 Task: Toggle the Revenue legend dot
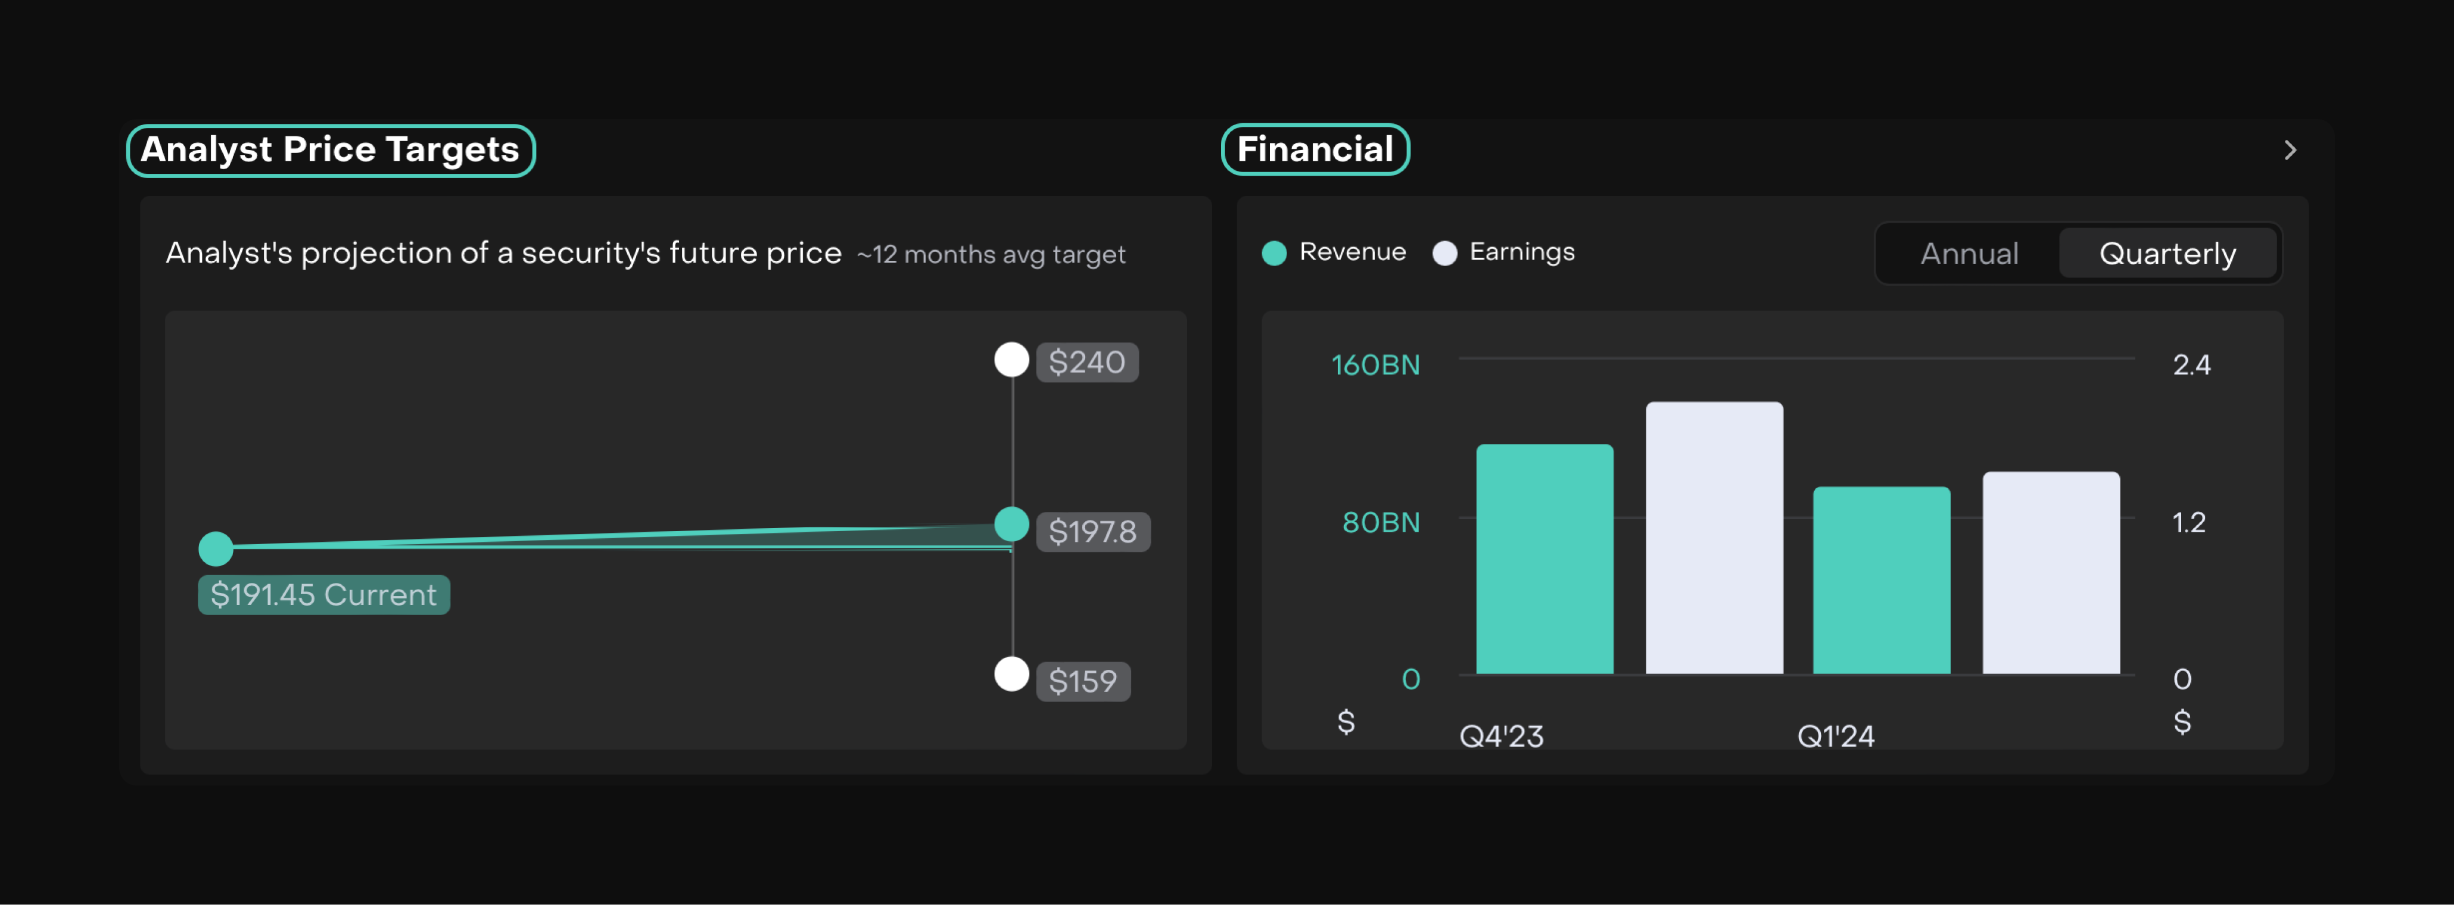coord(1273,252)
